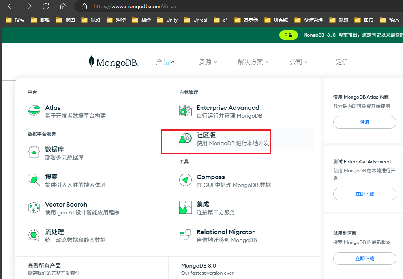Click 查看所有产品 view all products link
Image resolution: width=403 pixels, height=279 pixels.
pyautogui.click(x=44, y=266)
